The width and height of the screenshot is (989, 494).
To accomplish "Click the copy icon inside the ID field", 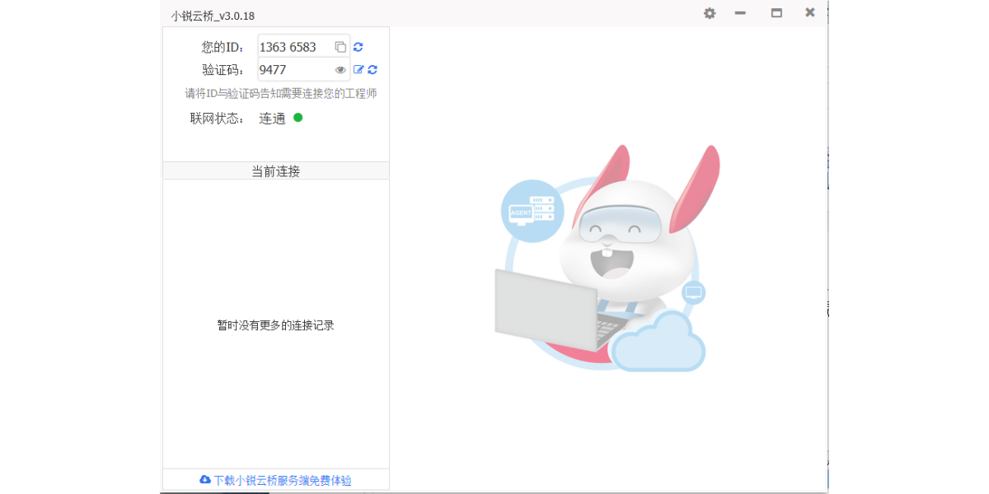I will [340, 47].
